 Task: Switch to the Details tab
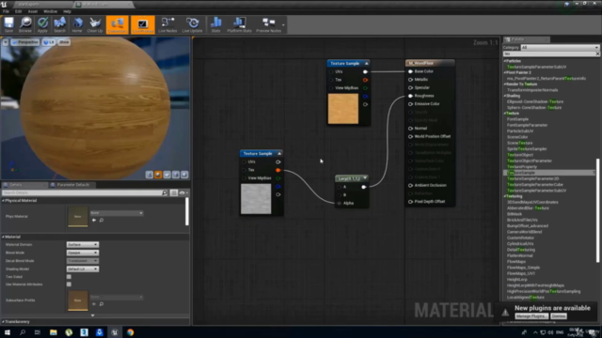pos(16,185)
